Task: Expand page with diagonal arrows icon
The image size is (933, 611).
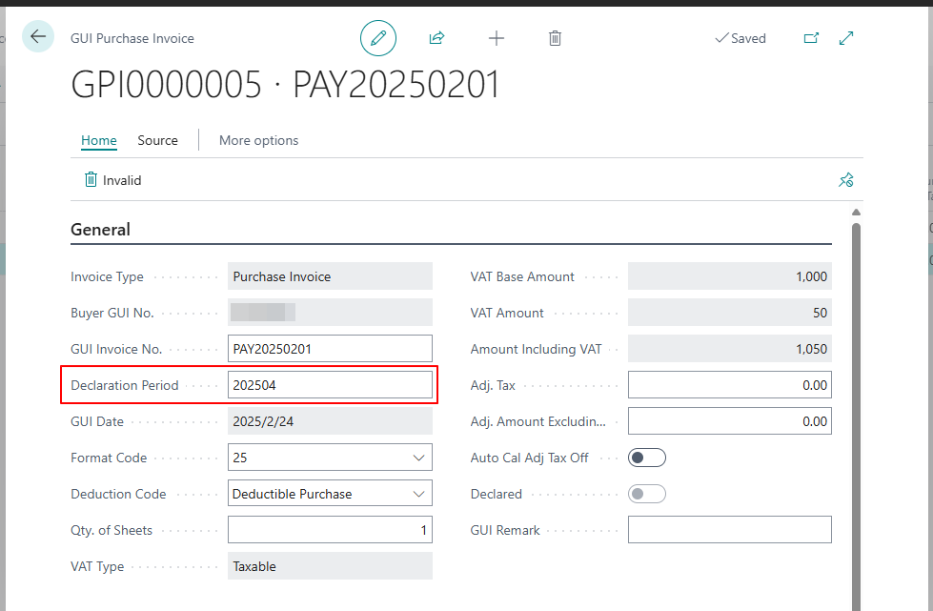Action: point(846,38)
